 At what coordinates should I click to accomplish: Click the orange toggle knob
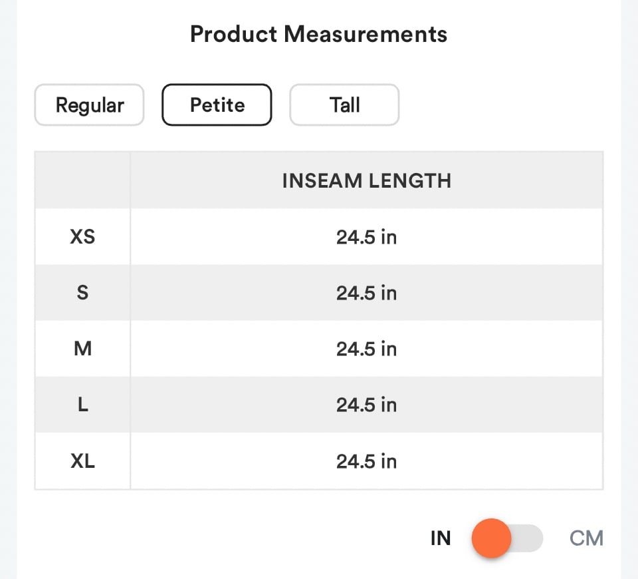point(492,538)
